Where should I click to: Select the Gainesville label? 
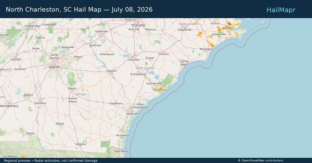(x=68, y=47)
